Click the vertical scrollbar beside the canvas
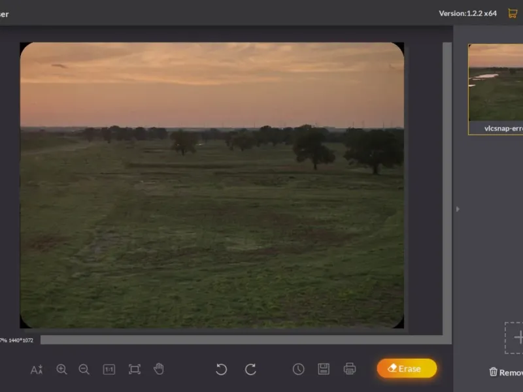This screenshot has height=392, width=523. [x=447, y=189]
